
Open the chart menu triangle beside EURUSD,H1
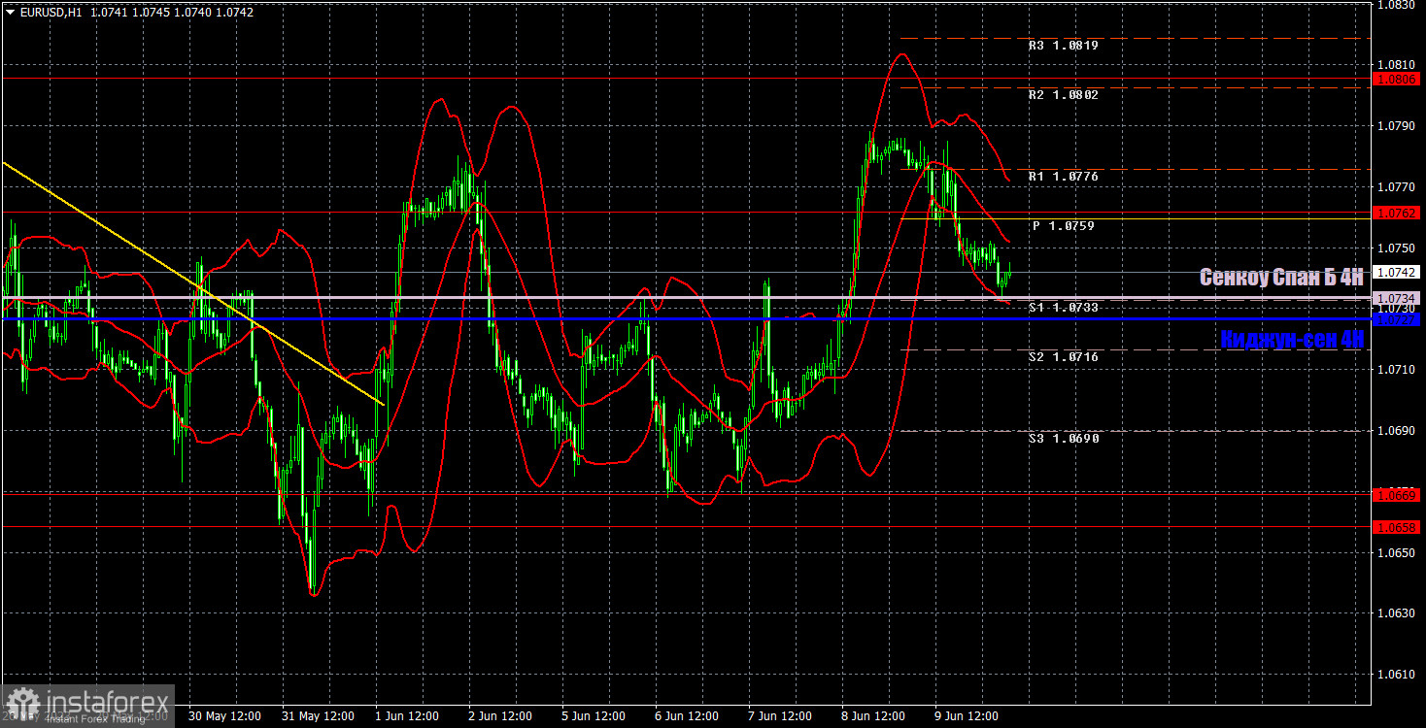tap(10, 13)
